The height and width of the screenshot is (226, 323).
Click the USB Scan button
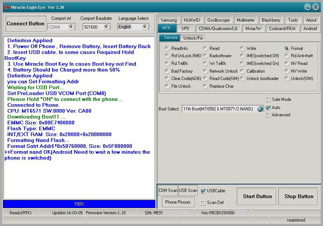point(188,190)
